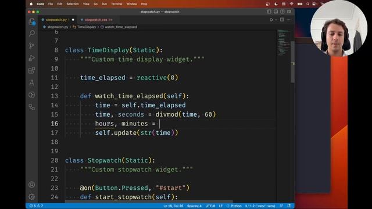The width and height of the screenshot is (372, 209).
Task: Run the Python file with the play button
Action: point(271,20)
